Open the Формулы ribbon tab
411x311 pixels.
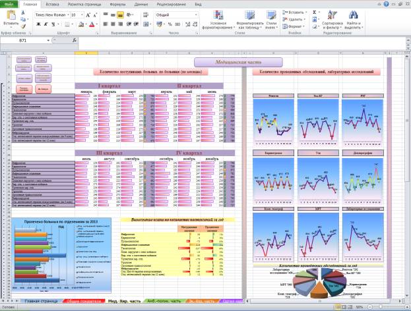click(x=117, y=4)
